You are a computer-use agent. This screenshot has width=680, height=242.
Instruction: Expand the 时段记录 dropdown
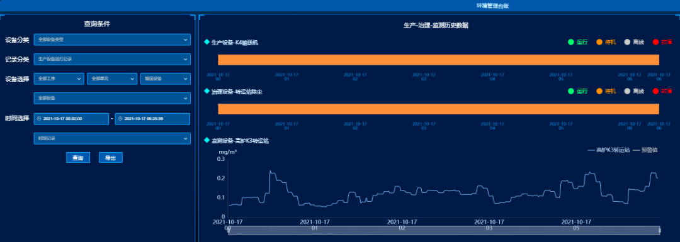click(112, 138)
